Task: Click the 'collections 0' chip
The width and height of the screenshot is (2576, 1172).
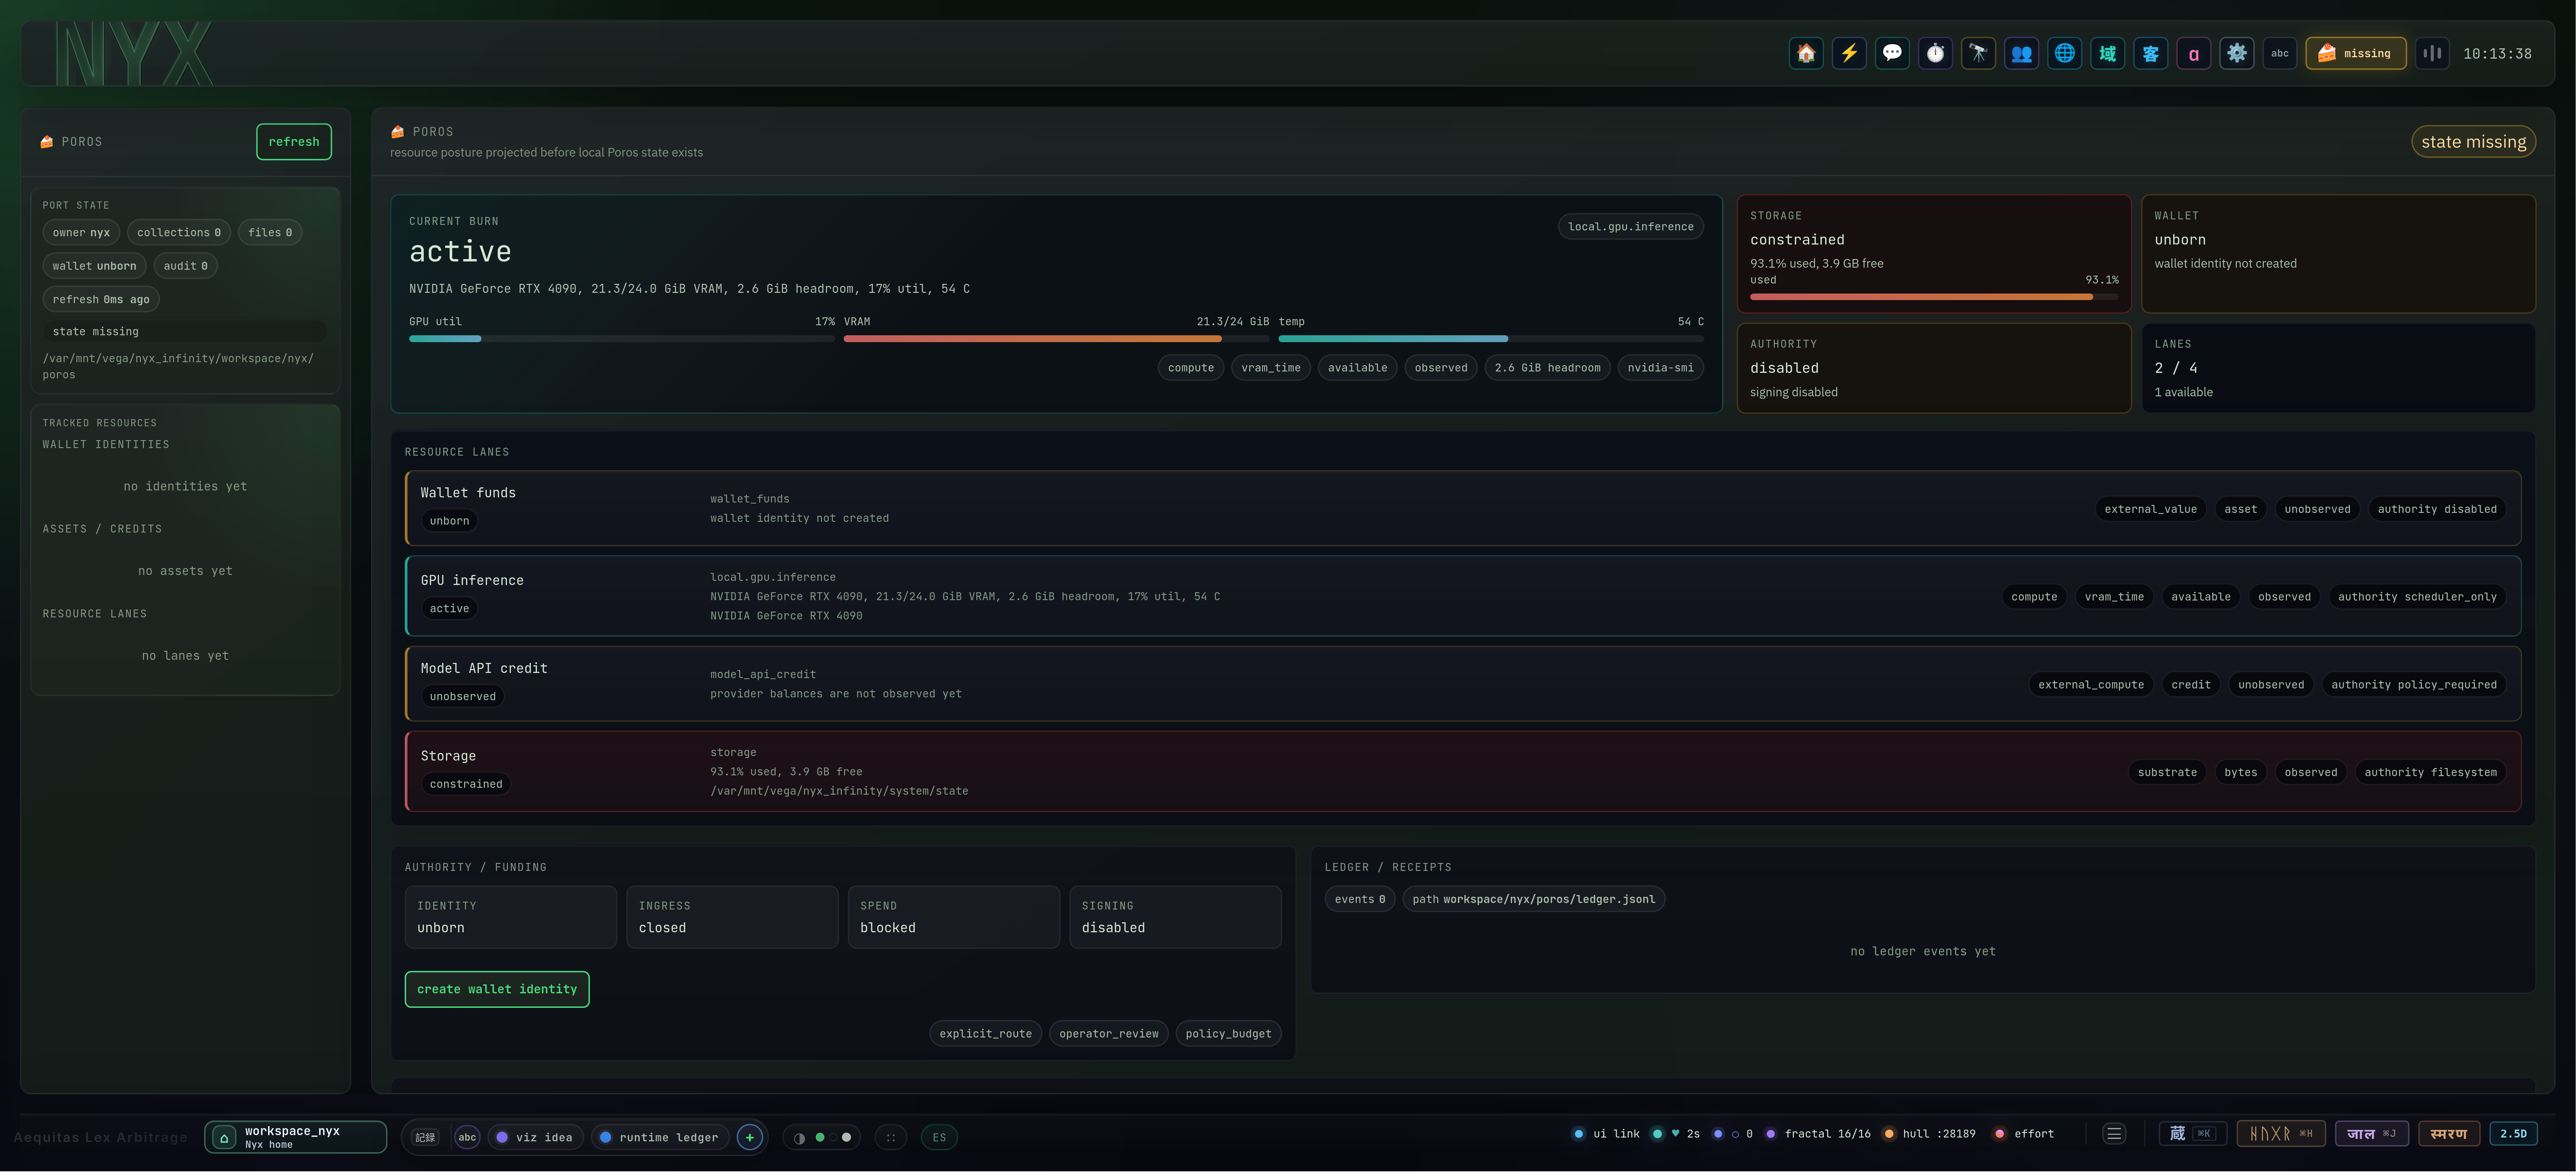Action: click(x=179, y=233)
